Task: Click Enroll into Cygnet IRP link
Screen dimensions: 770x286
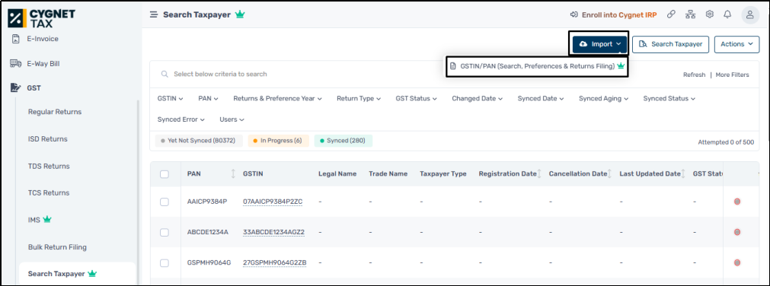Action: (x=619, y=14)
